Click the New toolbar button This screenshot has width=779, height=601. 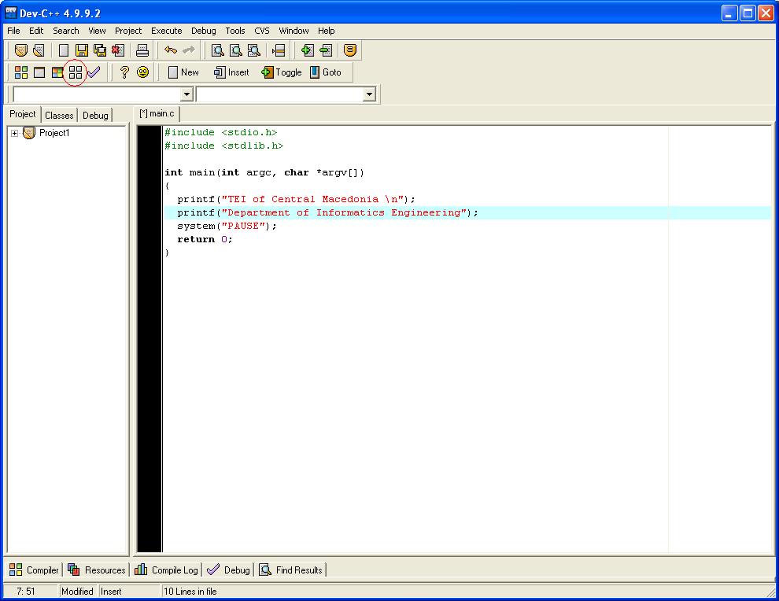tap(183, 72)
